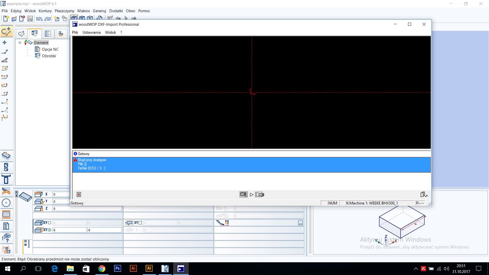
Task: Click the Z dimension input field
Action: tap(87, 209)
